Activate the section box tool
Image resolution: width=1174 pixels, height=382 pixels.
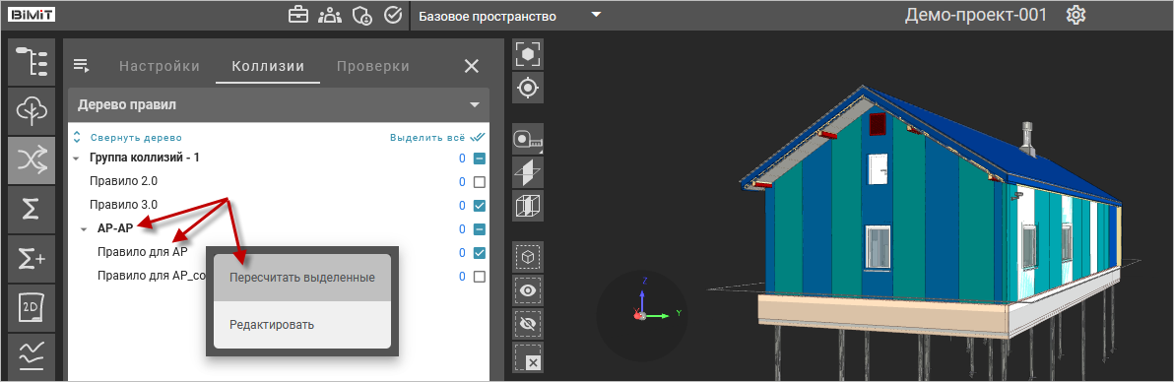529,206
